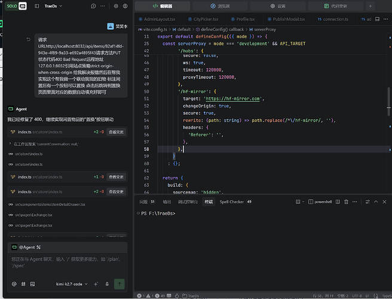View changes for first index.ts +2 -0
392x299 pixels.
pos(116,132)
